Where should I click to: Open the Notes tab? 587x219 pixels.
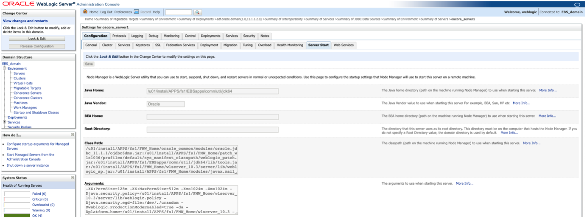point(265,36)
